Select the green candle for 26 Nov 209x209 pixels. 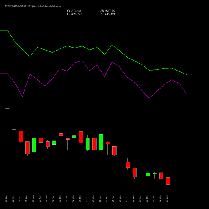pyautogui.click(x=34, y=145)
